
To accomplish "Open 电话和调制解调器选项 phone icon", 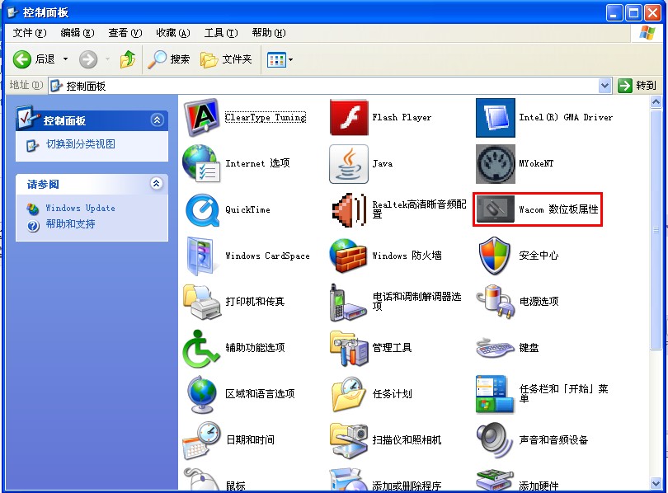I will click(348, 303).
